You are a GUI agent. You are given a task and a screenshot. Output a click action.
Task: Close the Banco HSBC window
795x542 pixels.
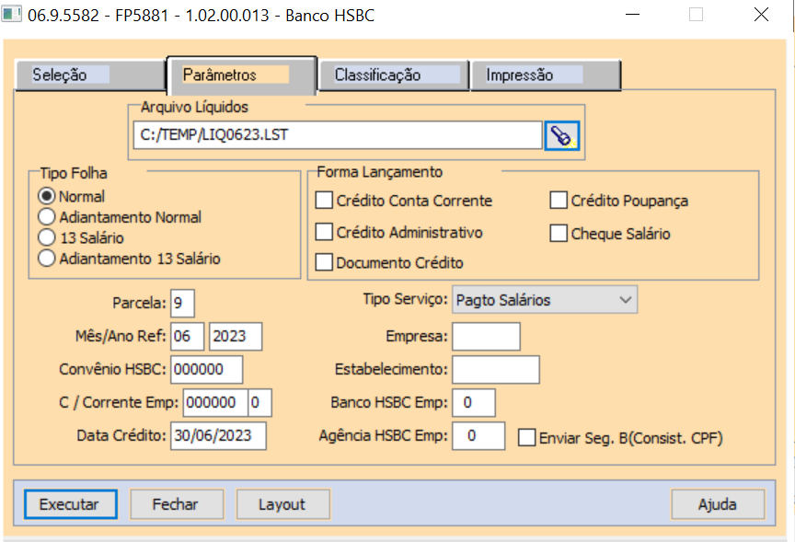coord(761,15)
